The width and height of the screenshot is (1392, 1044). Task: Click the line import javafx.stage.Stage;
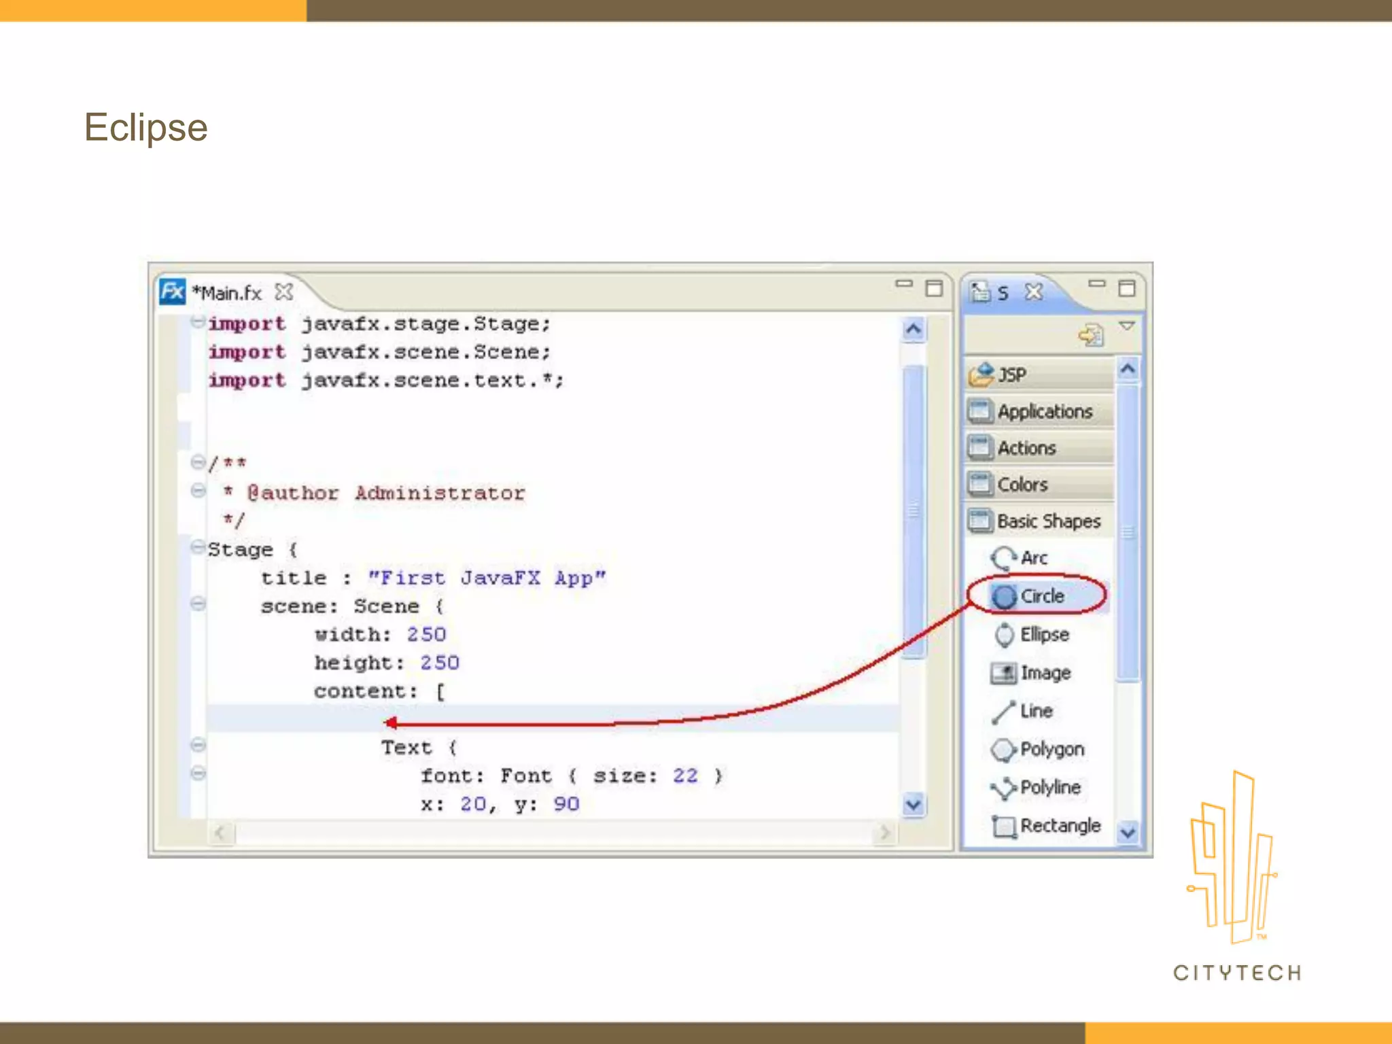tap(379, 324)
